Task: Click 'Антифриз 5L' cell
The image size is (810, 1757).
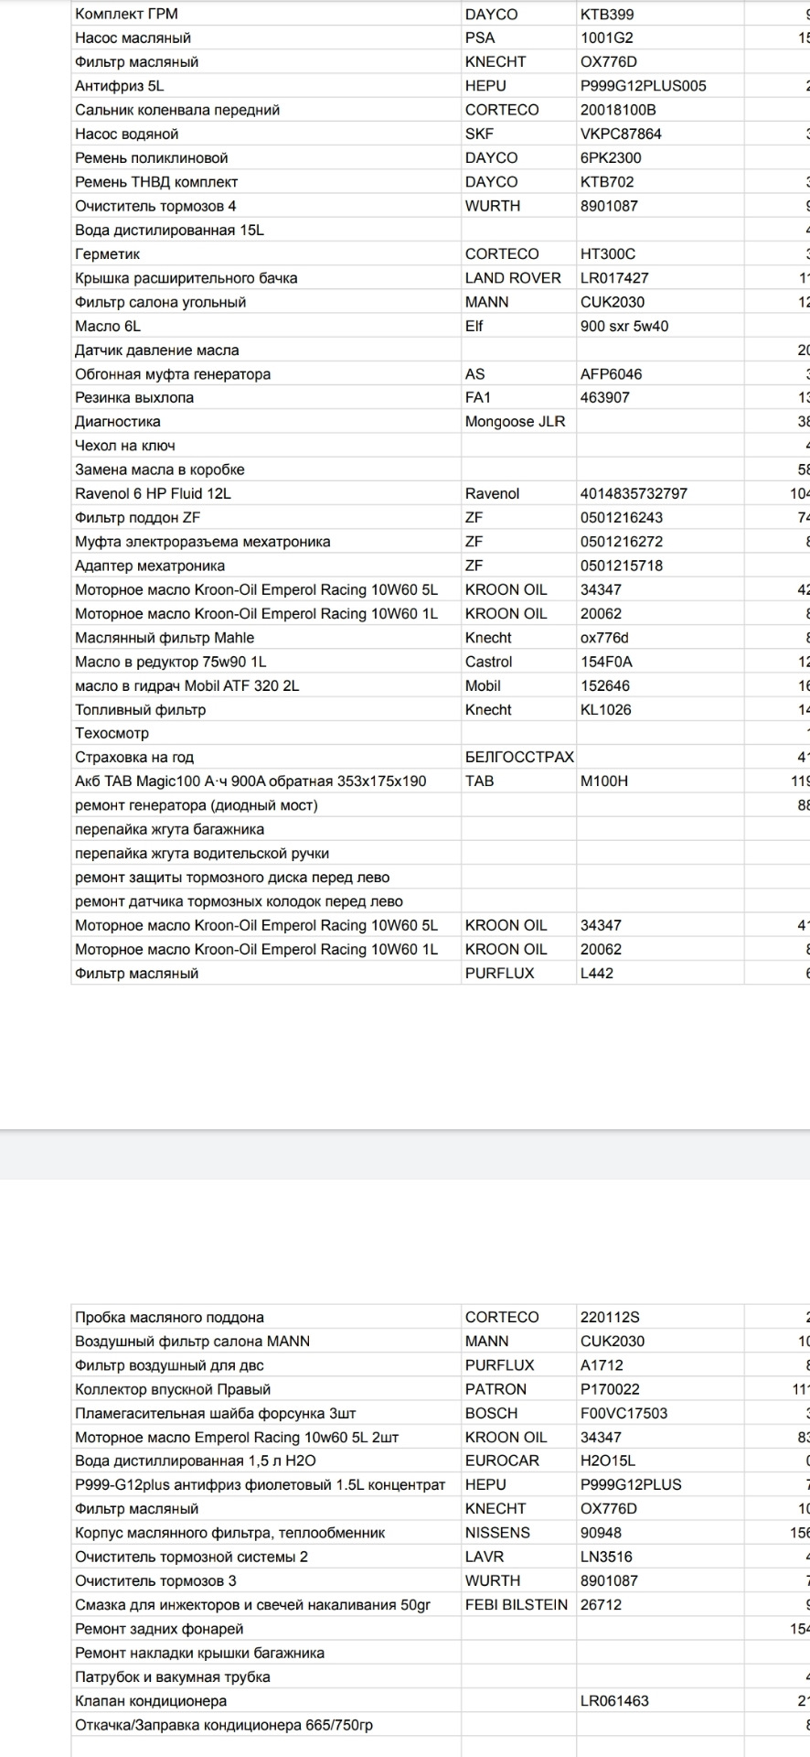Action: coord(266,86)
